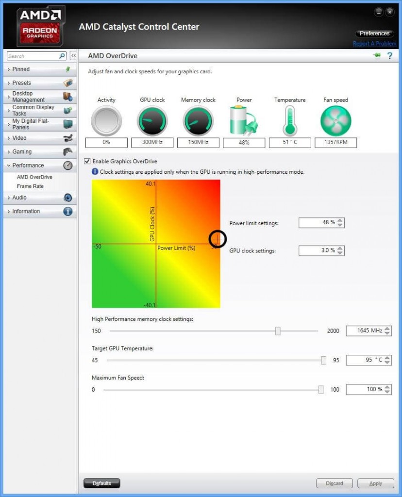402x497 pixels.
Task: Click the Information icon in the sidebar
Action: [x=68, y=211]
